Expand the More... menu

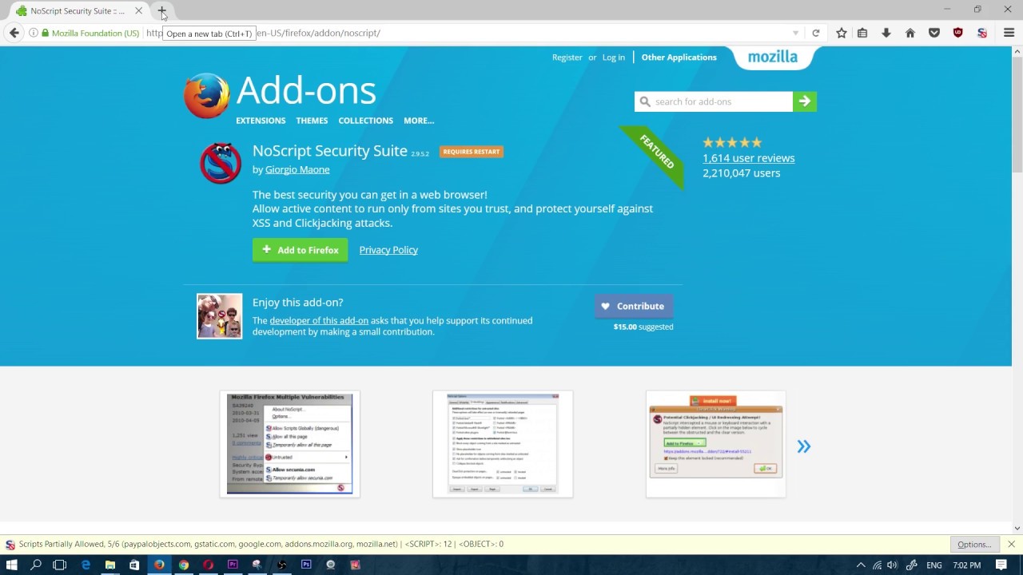419,121
